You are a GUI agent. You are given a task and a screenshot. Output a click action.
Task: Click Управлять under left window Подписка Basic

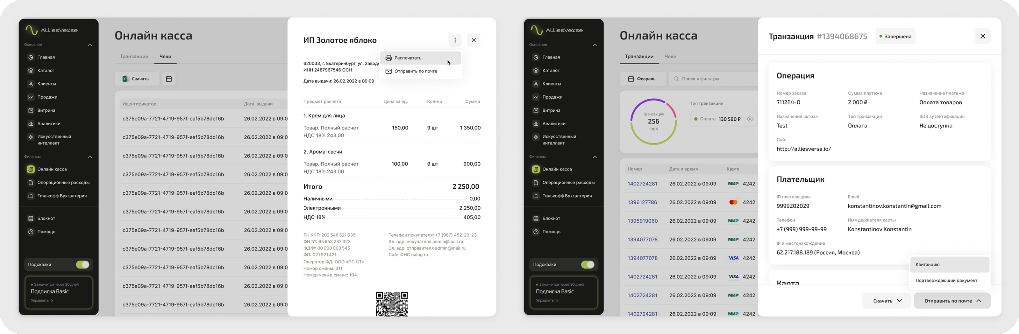42,300
